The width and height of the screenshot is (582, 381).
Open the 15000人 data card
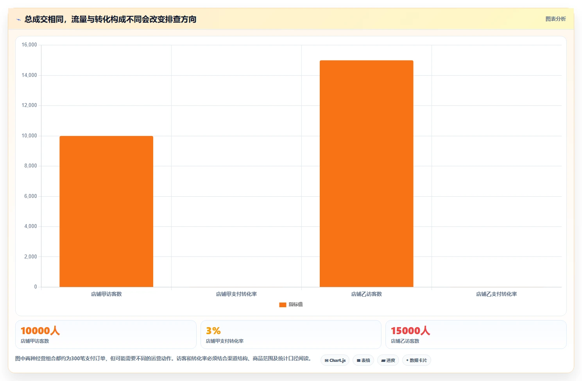[x=476, y=335]
